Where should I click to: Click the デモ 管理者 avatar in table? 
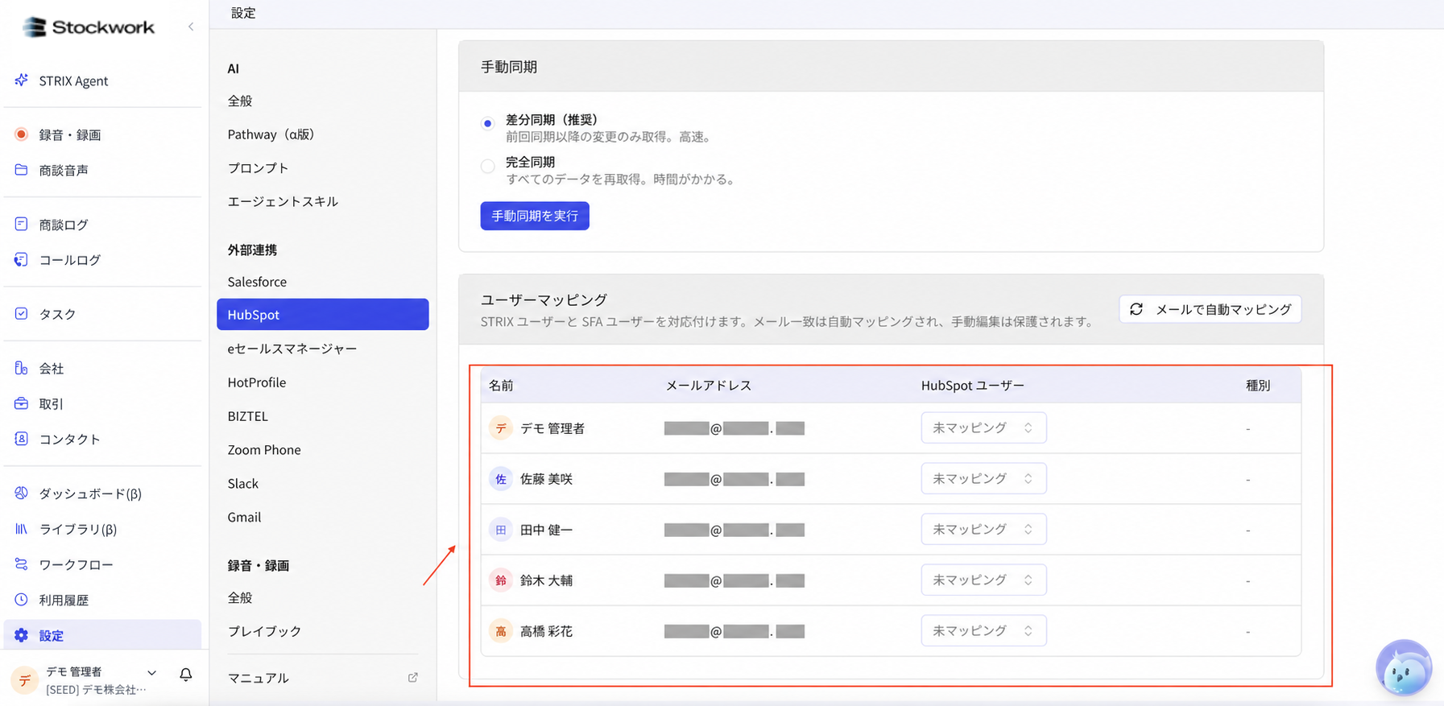pos(501,428)
